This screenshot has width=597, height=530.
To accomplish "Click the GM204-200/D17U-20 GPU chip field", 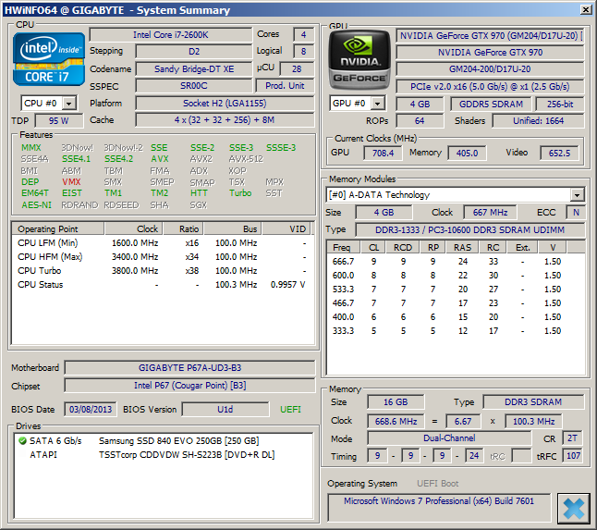I will point(490,69).
